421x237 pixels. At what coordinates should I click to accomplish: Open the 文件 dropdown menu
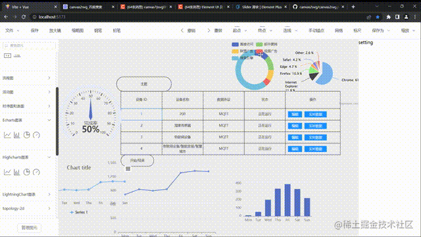point(12,30)
